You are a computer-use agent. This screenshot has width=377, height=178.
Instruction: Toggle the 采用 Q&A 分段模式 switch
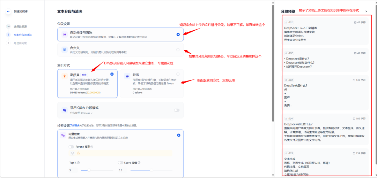(177, 110)
